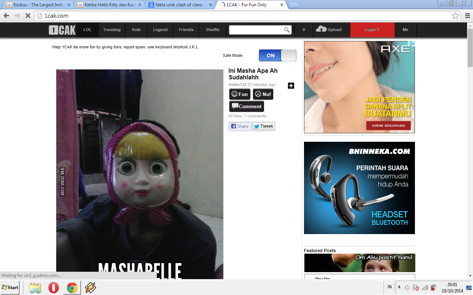Click the Chrome taskbar icon
This screenshot has width=473, height=295.
click(x=72, y=287)
